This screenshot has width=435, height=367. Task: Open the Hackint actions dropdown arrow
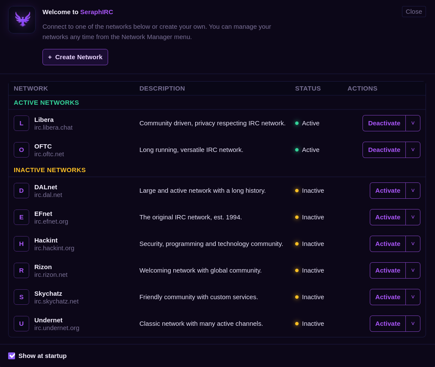point(413,244)
